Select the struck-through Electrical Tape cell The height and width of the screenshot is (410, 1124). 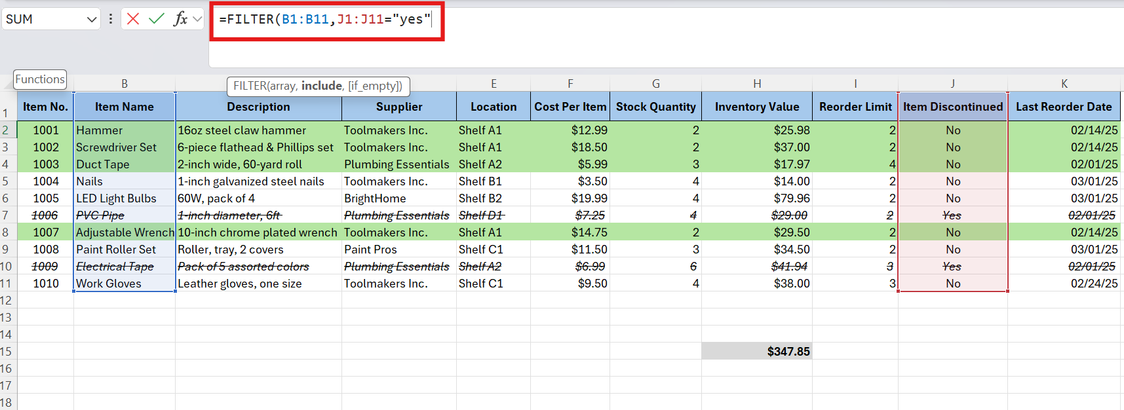(x=125, y=267)
